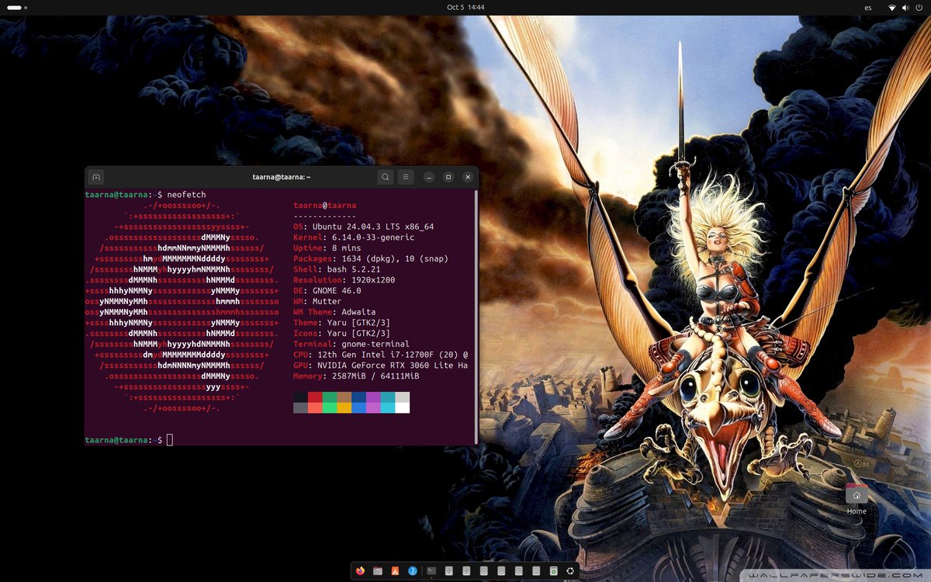Viewport: 931px width, 582px height.
Task: Open App Center from the dock
Action: [395, 571]
